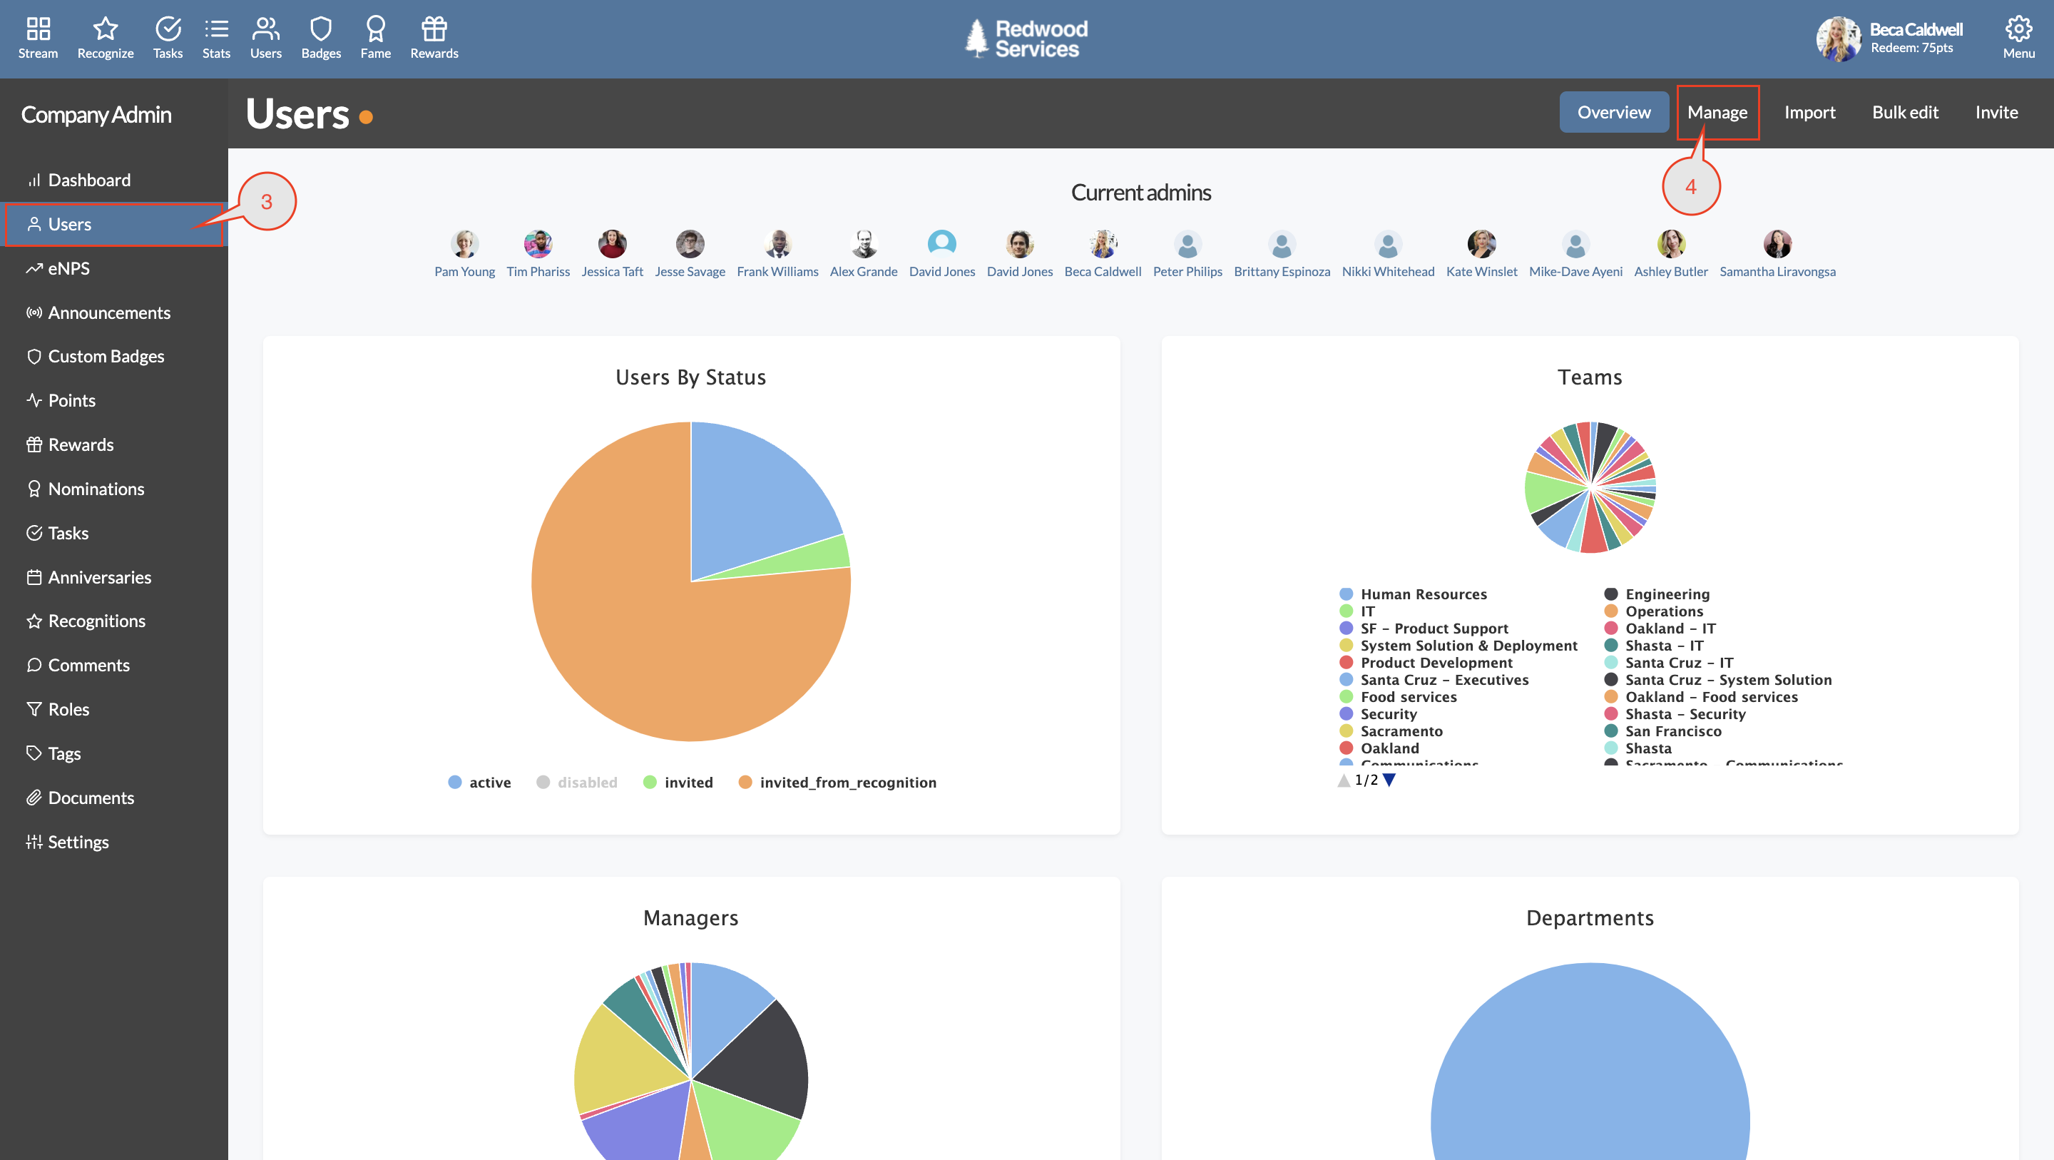Open the Stream icon in top bar
The height and width of the screenshot is (1160, 2054).
pyautogui.click(x=39, y=38)
